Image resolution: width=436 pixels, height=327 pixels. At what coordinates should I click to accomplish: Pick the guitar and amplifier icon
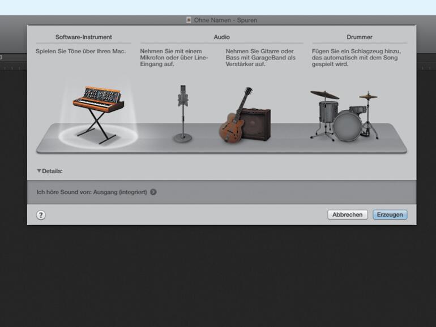click(x=245, y=115)
